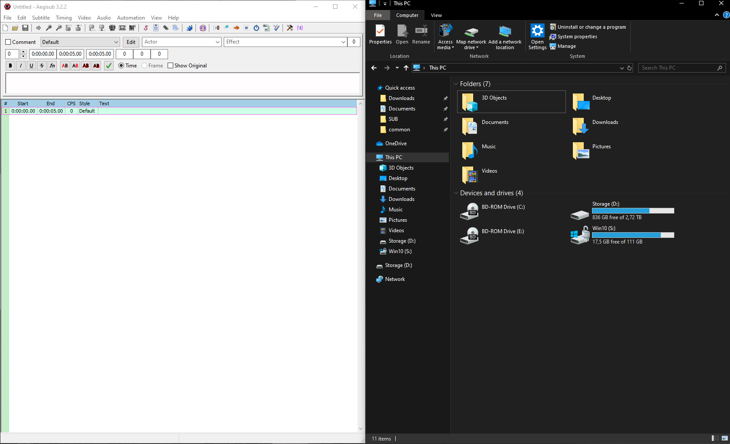
Task: Toggle Show Original
Action: click(170, 65)
